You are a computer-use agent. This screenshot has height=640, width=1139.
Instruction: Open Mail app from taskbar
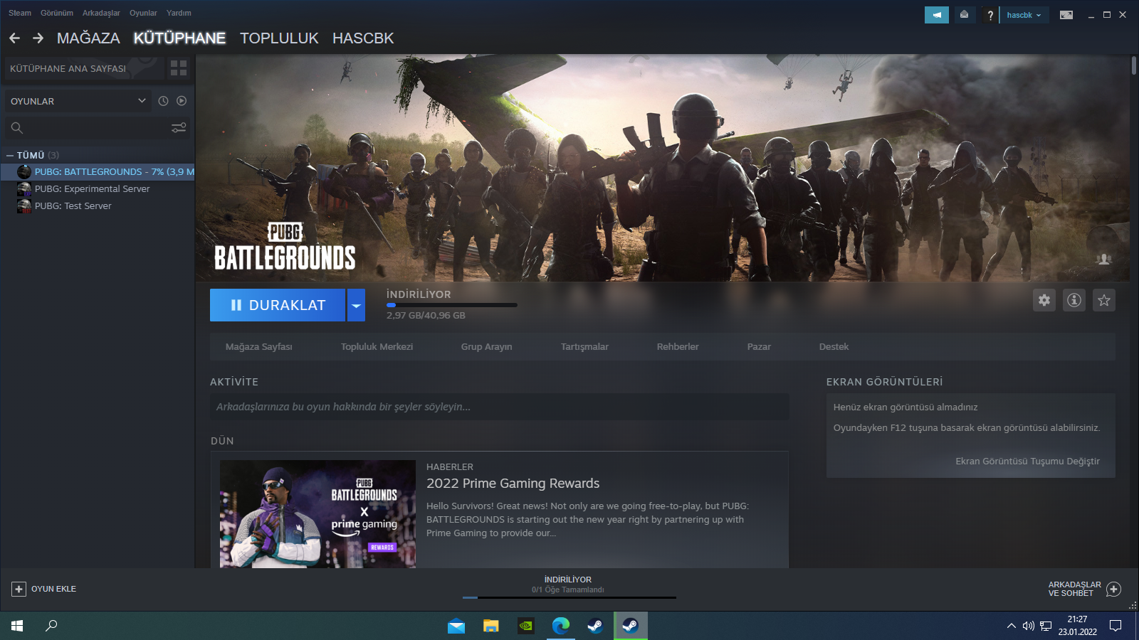pyautogui.click(x=456, y=626)
